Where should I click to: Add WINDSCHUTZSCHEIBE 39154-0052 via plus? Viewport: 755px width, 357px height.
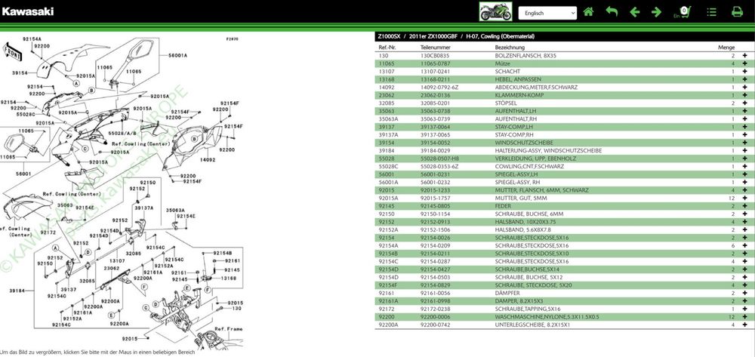point(745,143)
